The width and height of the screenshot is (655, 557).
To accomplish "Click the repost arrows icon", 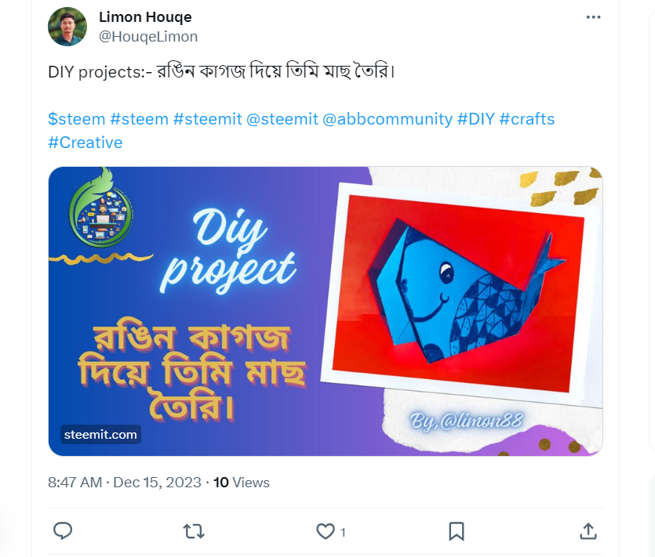I will [x=194, y=532].
